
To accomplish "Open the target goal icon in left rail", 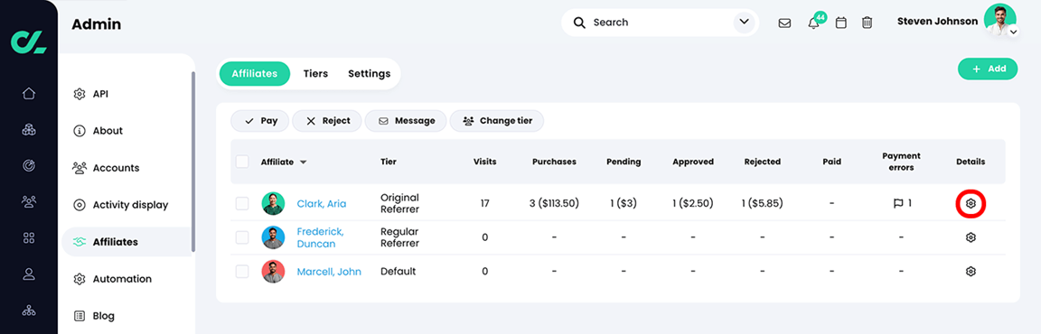I will point(29,165).
